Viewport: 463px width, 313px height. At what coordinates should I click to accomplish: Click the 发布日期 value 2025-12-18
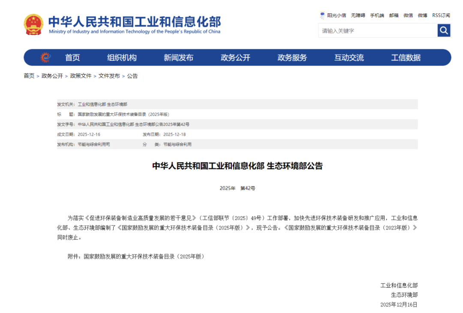(174, 134)
